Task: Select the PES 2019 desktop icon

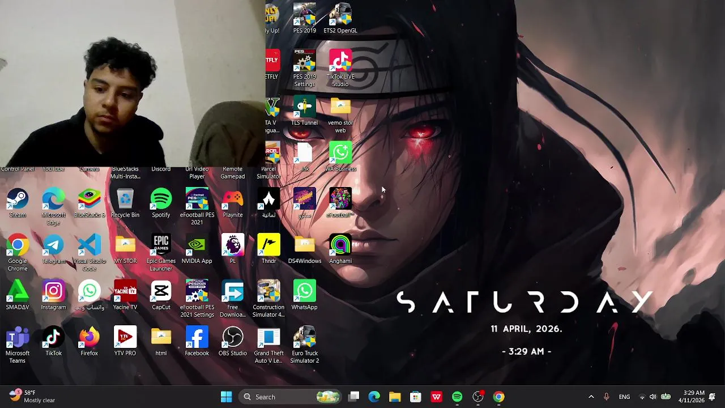Action: point(305,19)
